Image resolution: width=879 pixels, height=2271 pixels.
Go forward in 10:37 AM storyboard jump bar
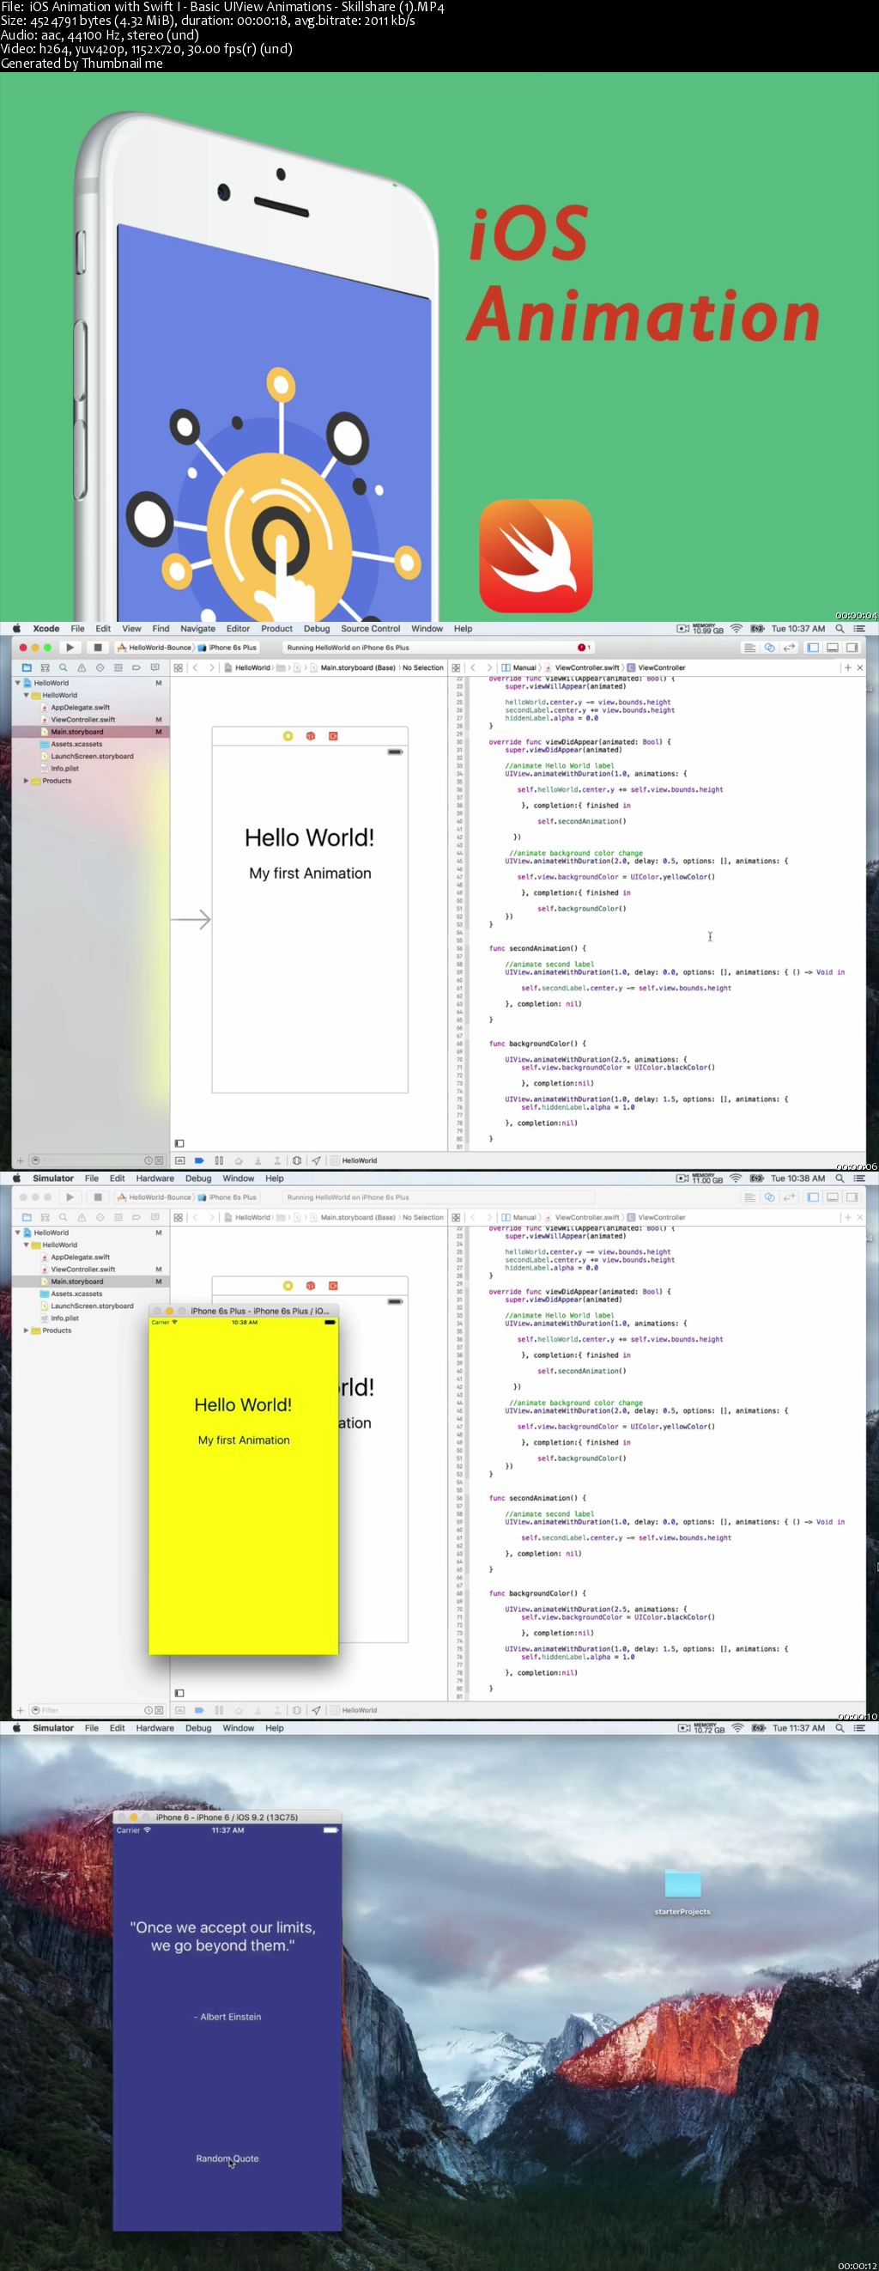tap(211, 667)
